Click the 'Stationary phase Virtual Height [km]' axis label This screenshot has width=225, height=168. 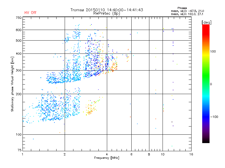12,84
